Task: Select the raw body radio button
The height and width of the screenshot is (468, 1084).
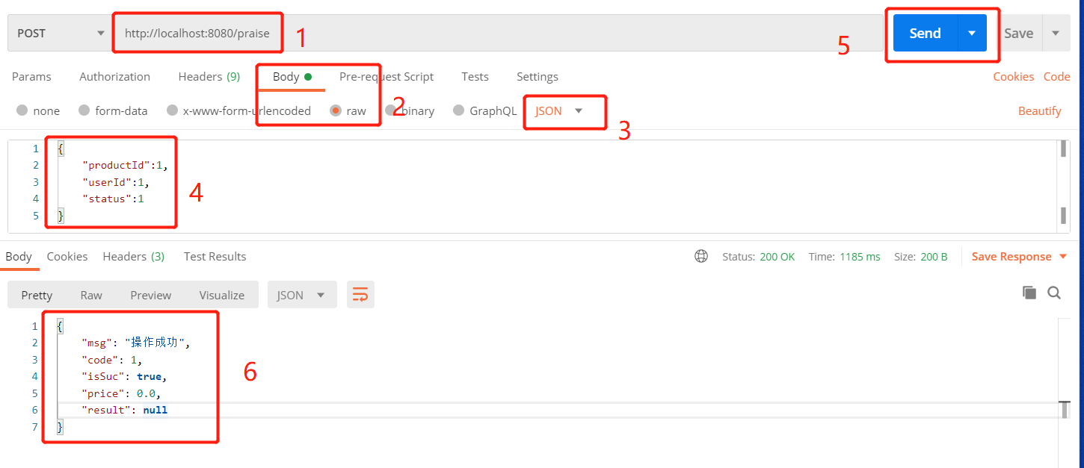Action: (336, 110)
